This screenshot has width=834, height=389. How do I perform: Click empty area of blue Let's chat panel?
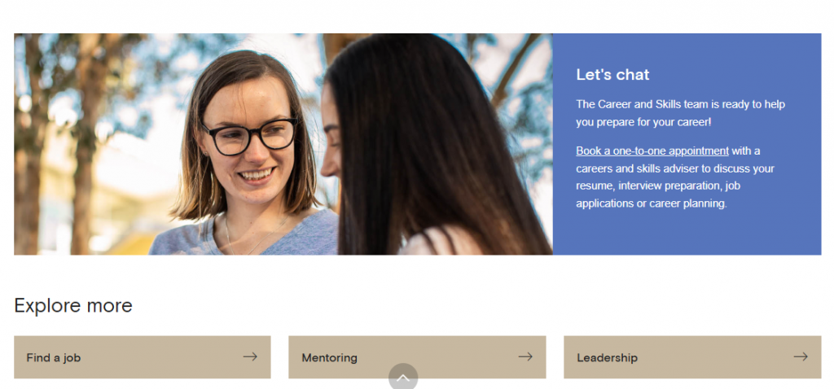click(x=686, y=234)
